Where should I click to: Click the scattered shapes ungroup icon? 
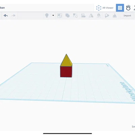tap(75, 16)
